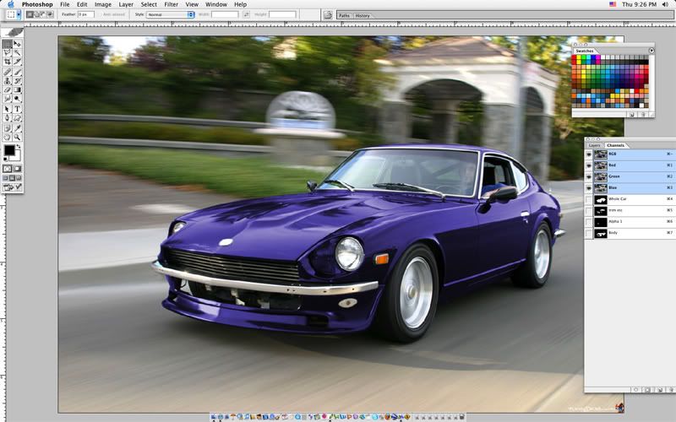676x422 pixels.
Task: Show the Whole Car channel
Action: click(x=589, y=198)
